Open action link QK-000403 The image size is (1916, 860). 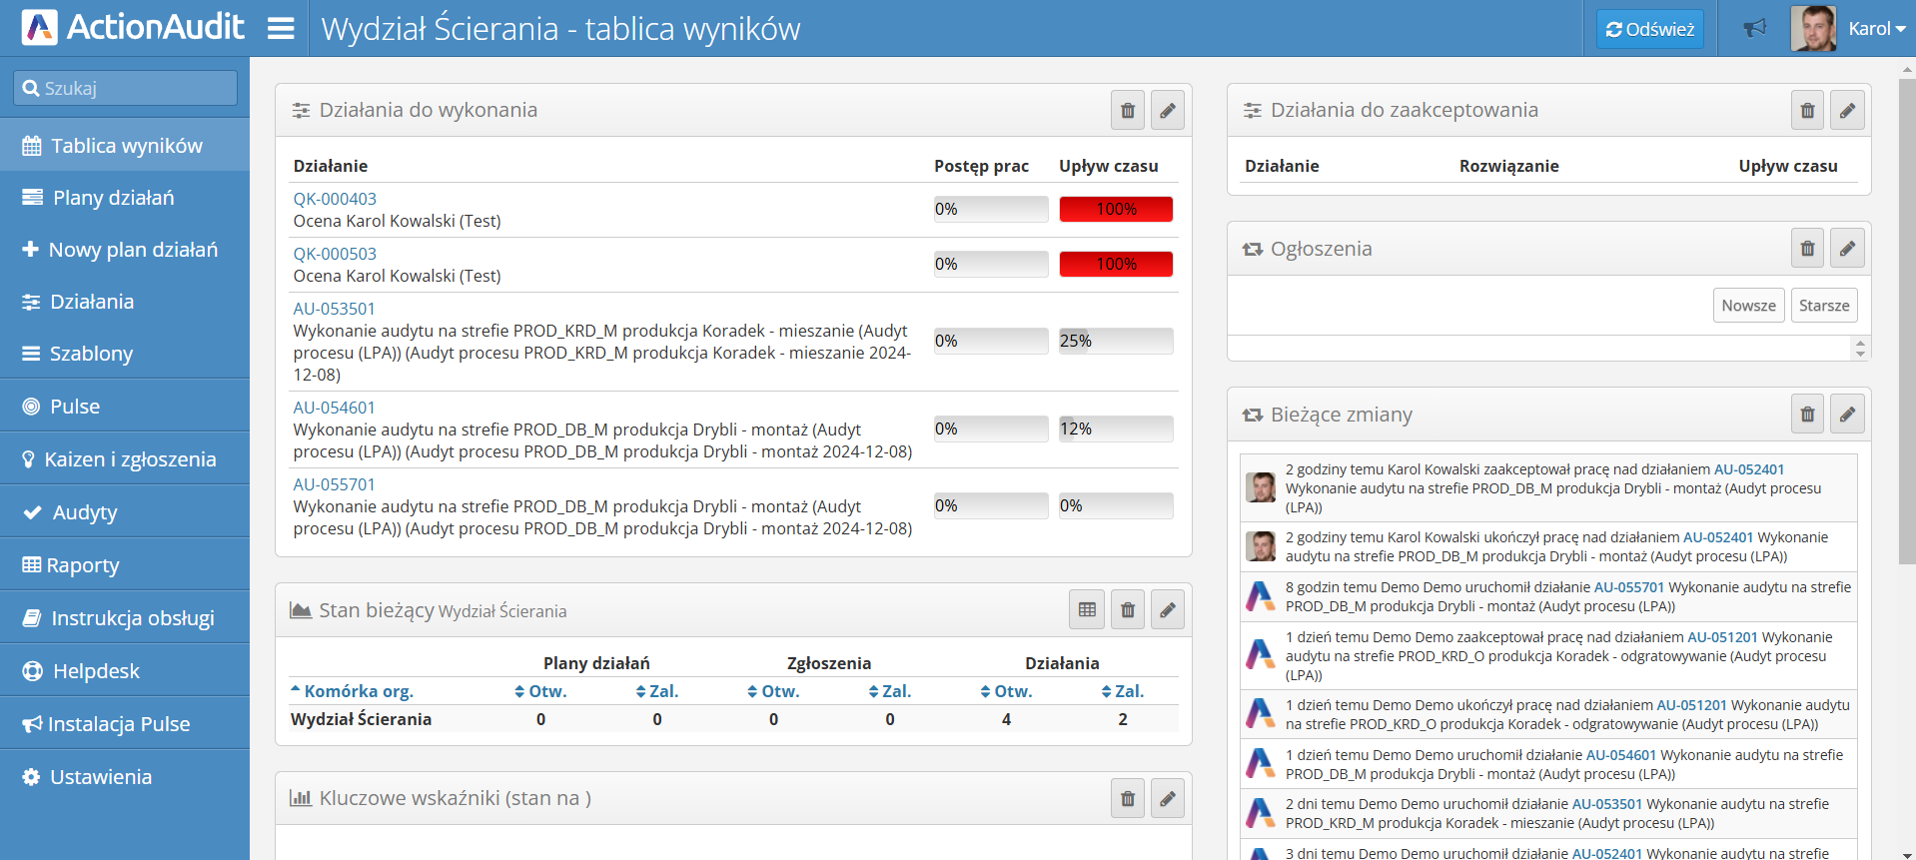335,199
